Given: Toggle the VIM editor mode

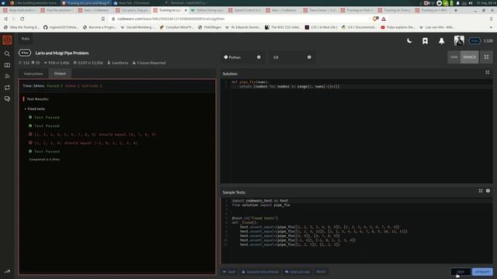Looking at the screenshot, I should tap(454, 57).
